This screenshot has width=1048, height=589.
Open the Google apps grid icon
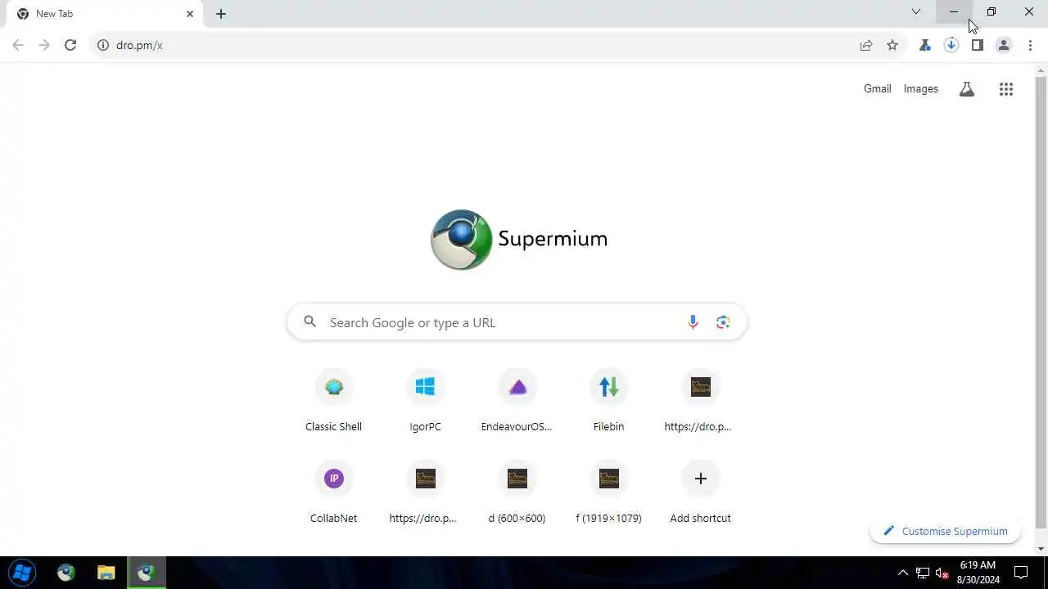click(x=1006, y=89)
